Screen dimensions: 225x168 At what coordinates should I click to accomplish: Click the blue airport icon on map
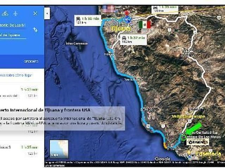coord(127,20)
